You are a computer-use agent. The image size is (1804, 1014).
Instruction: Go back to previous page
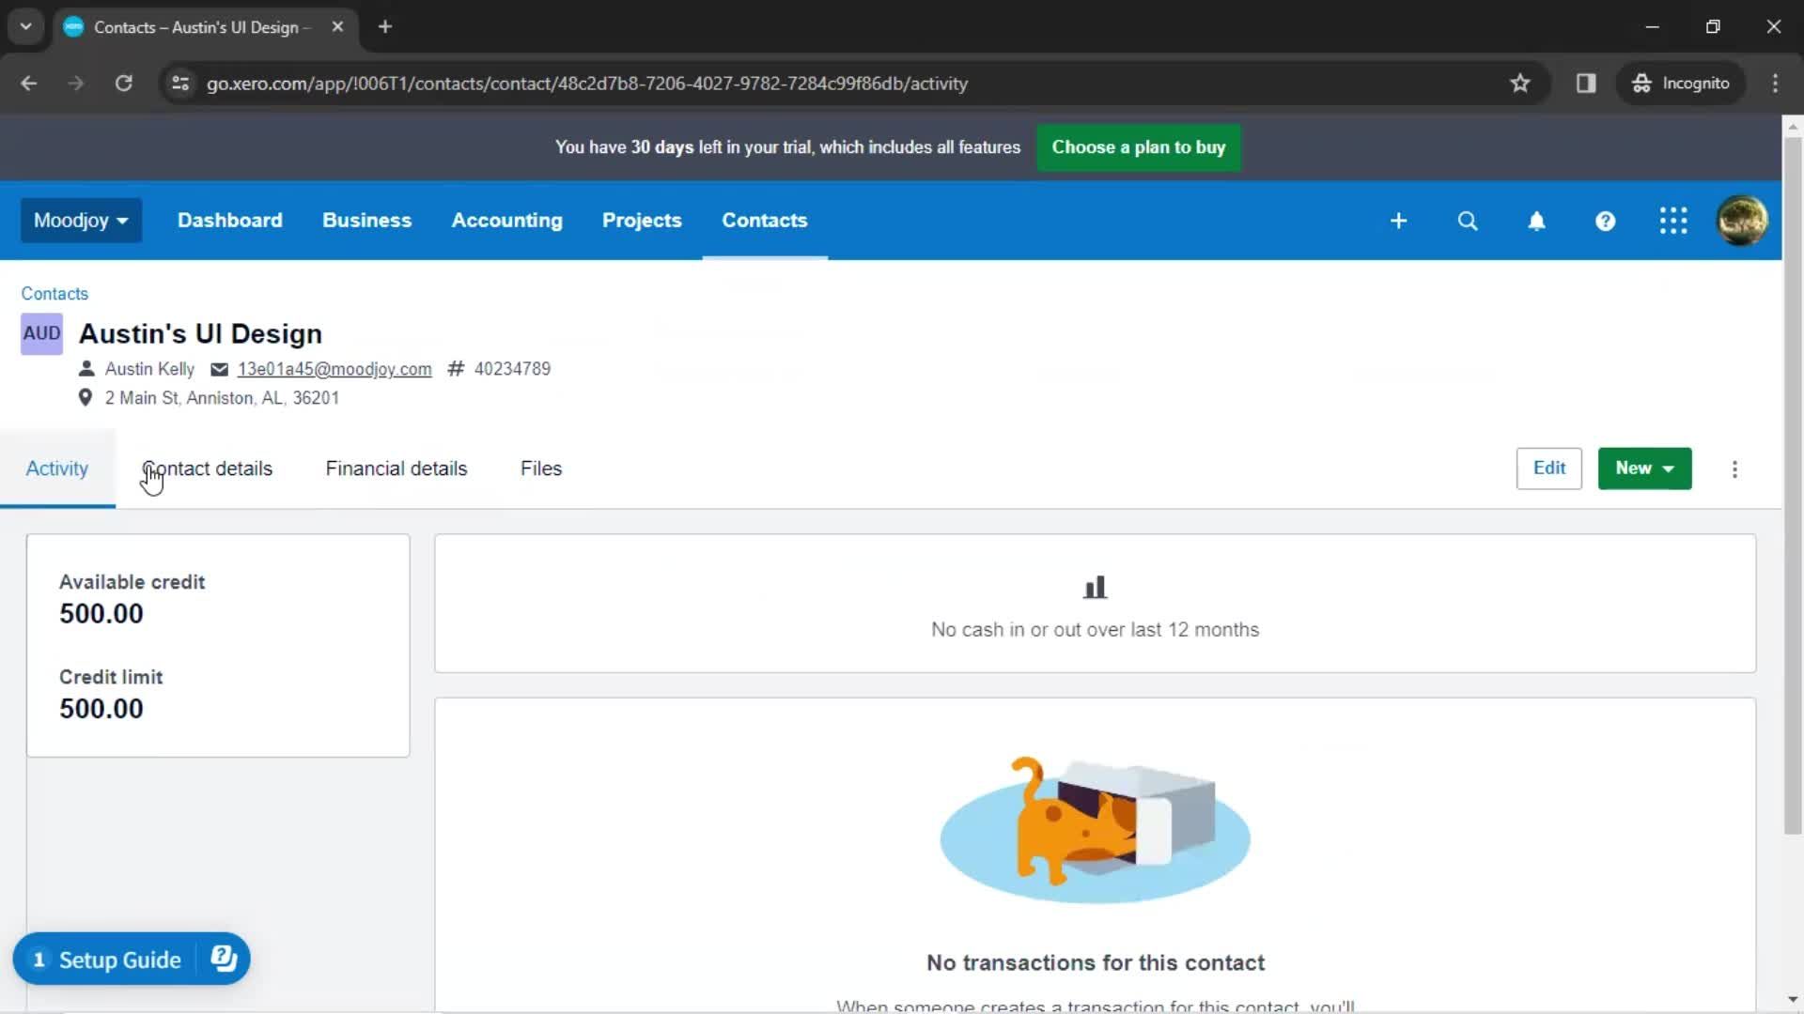[x=29, y=84]
